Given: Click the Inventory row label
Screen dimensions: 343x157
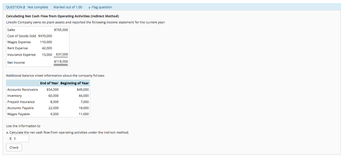Looking at the screenshot, I should [14, 95].
